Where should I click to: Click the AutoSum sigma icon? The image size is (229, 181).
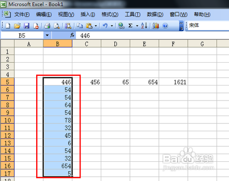click(130, 26)
